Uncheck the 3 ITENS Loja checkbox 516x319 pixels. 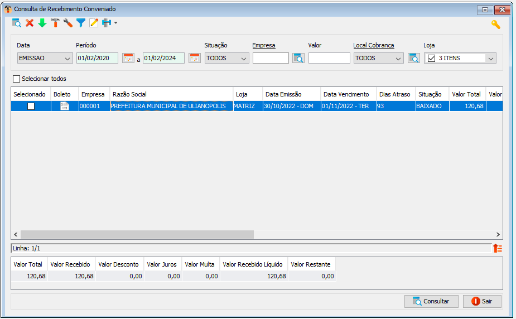pyautogui.click(x=431, y=58)
